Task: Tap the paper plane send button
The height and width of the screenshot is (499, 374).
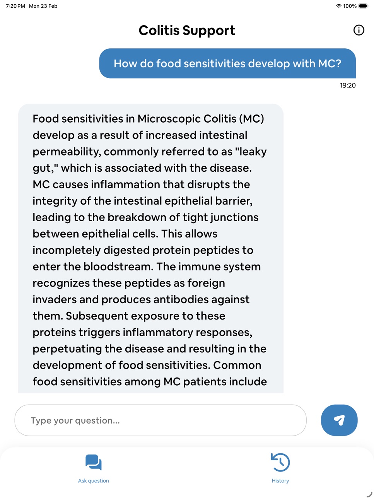Action: [x=339, y=420]
